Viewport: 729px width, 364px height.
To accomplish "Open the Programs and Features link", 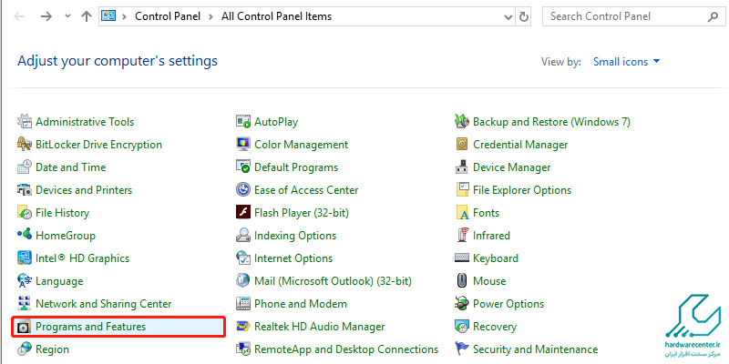I will tap(90, 327).
